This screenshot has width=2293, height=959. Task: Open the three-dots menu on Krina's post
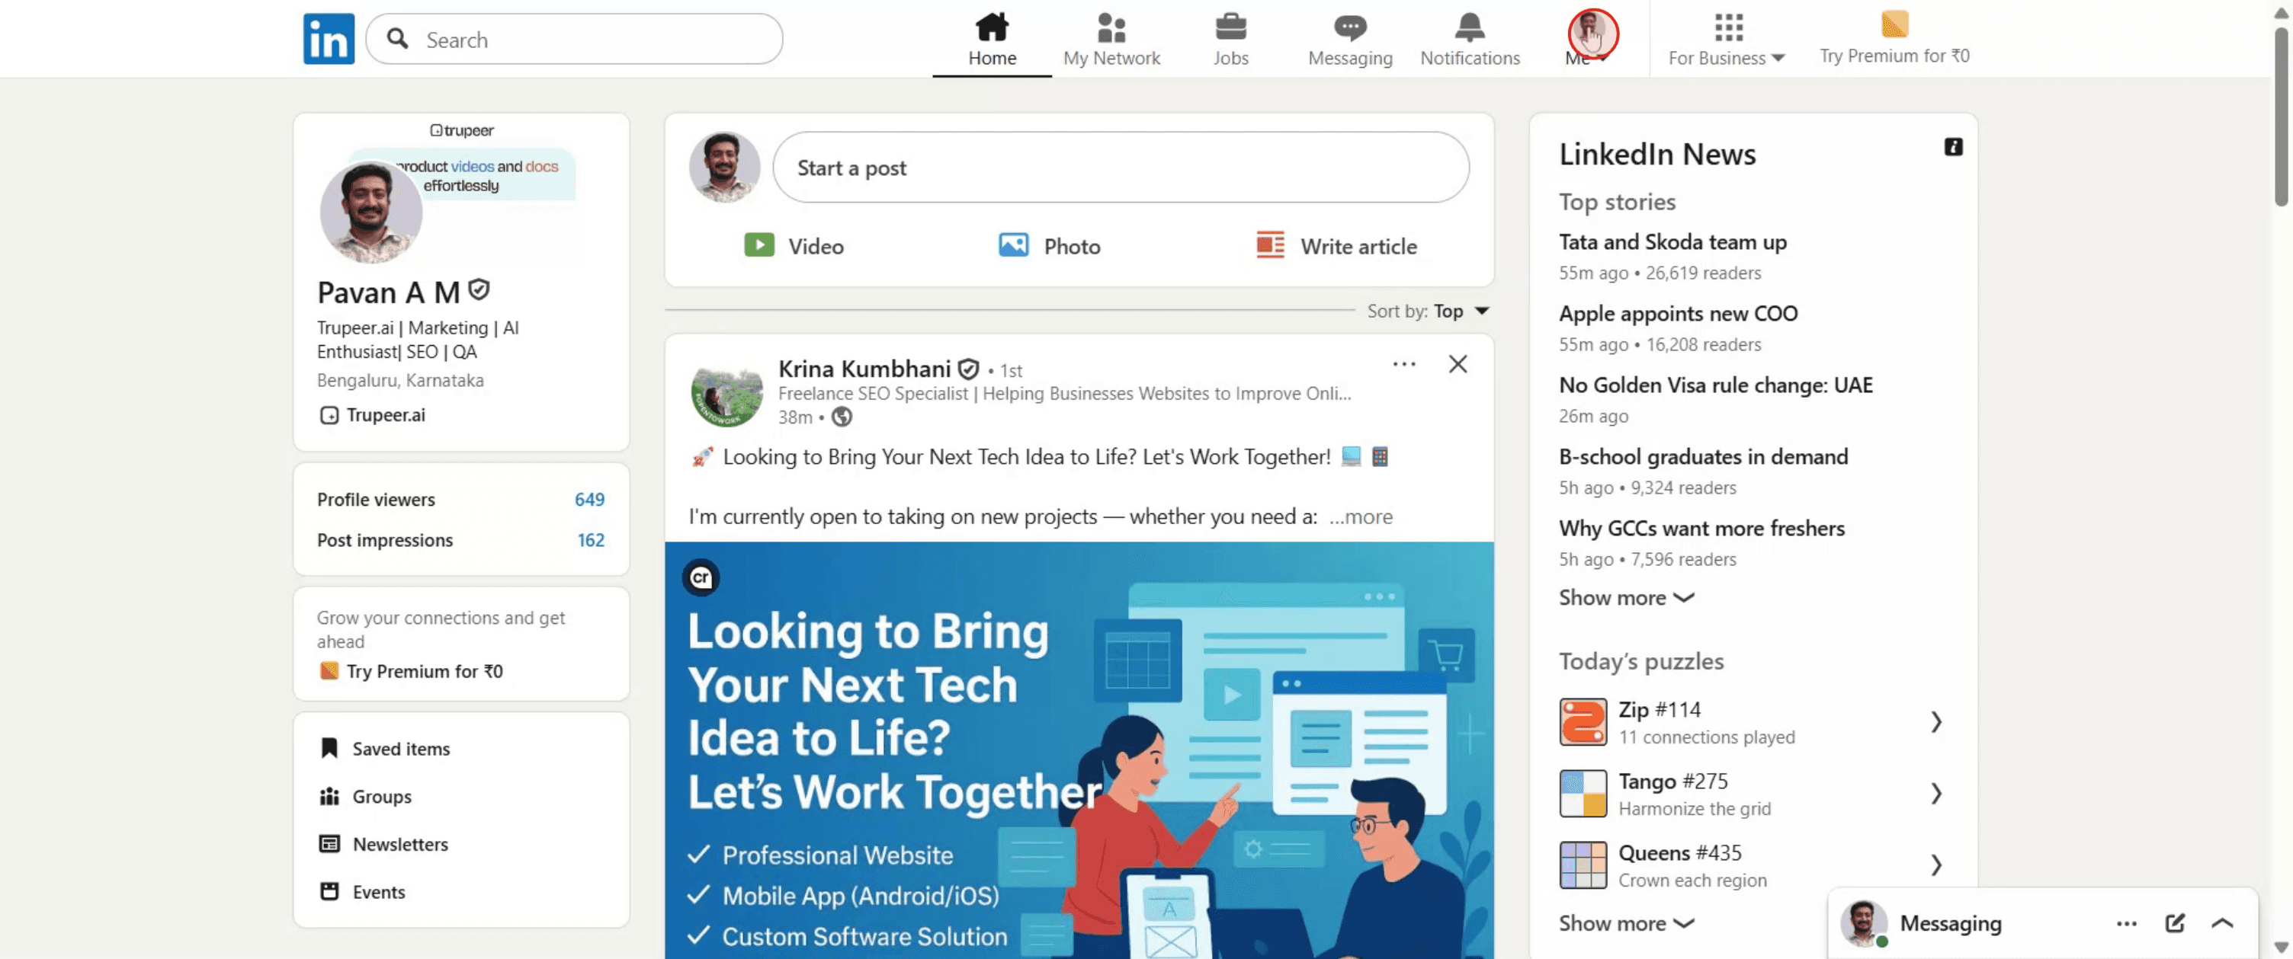(1403, 364)
